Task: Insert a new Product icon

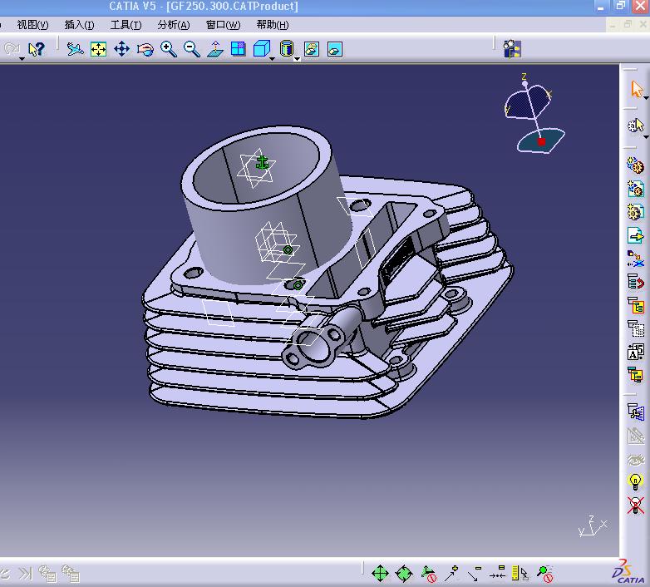Action: [x=635, y=189]
